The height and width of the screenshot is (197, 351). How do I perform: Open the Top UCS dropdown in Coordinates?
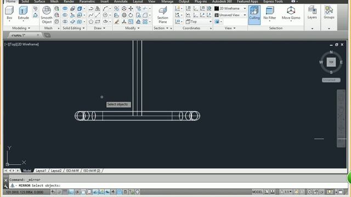click(199, 22)
